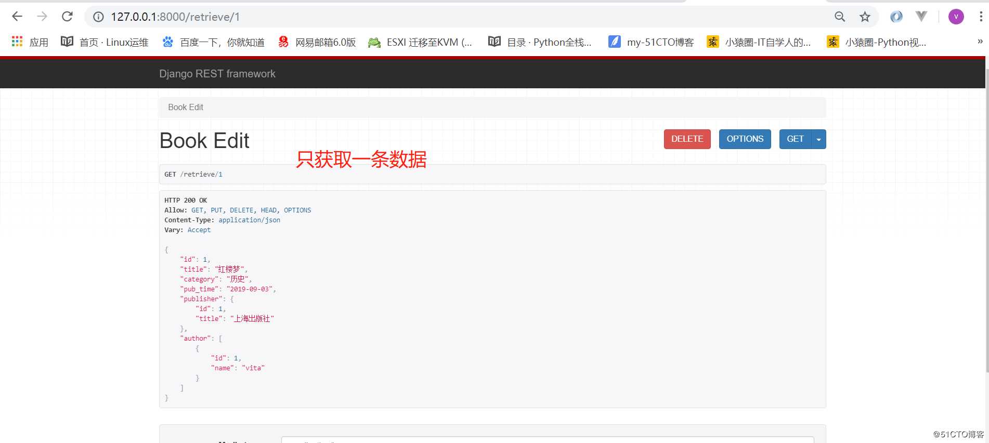Image resolution: width=989 pixels, height=443 pixels.
Task: Click the GET /retrieve/1 request line
Action: [x=193, y=174]
